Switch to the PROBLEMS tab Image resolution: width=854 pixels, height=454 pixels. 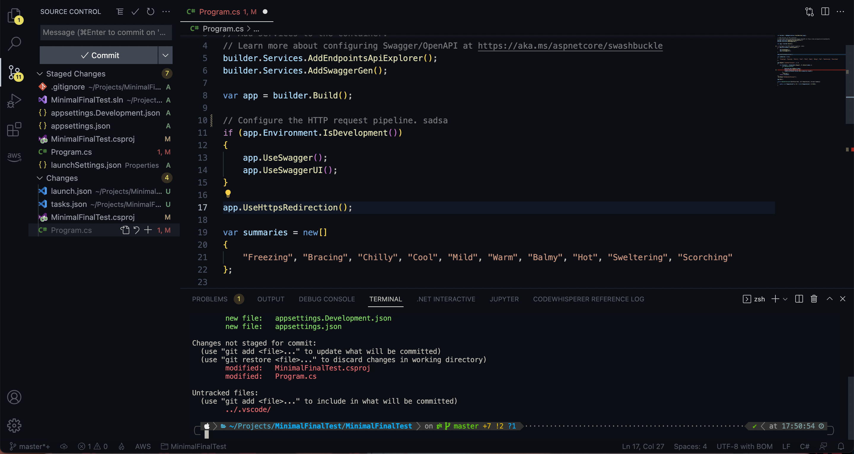coord(210,299)
